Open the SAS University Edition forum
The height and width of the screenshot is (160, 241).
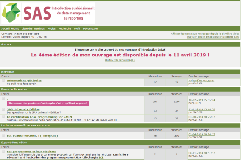[23, 109]
